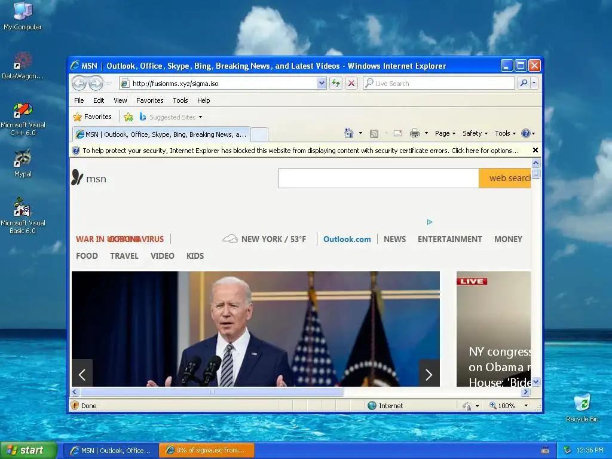Image resolution: width=612 pixels, height=459 pixels.
Task: Open DataWagon desktop shortcut
Action: (x=23, y=65)
